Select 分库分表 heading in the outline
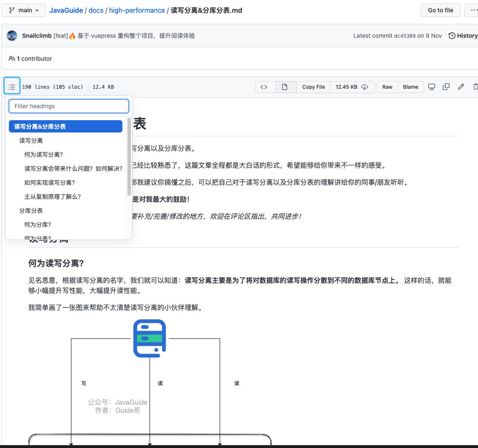This screenshot has height=448, width=478. pos(31,211)
